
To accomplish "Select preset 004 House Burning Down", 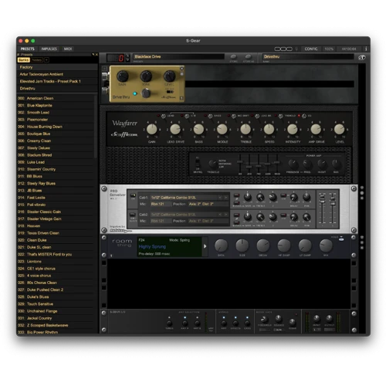I will click(x=56, y=127).
